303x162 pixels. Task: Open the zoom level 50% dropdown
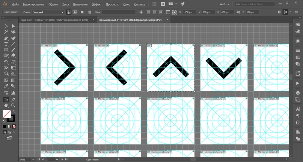click(33, 159)
